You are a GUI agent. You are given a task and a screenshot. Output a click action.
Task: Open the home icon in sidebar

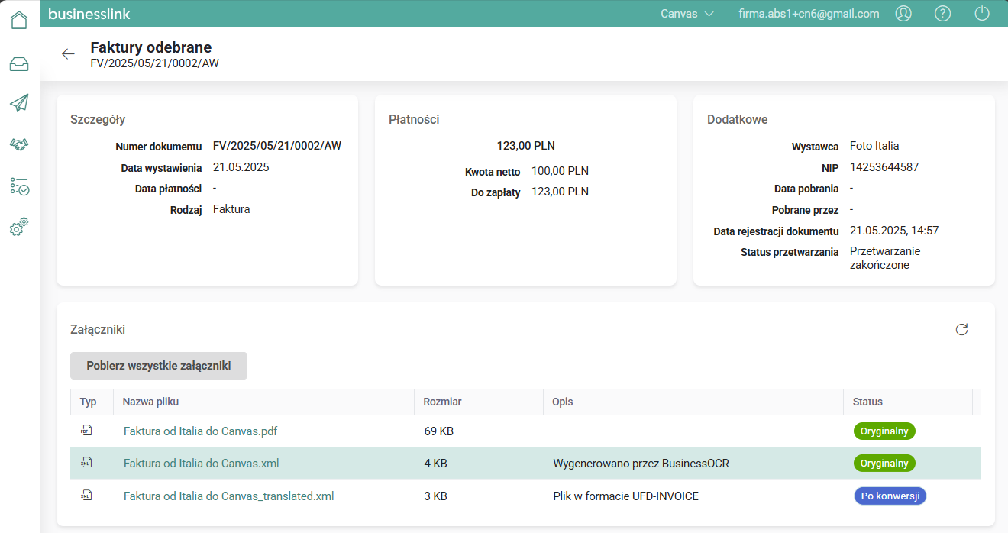click(x=19, y=20)
